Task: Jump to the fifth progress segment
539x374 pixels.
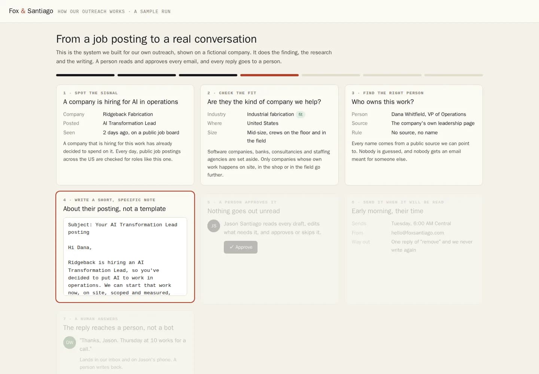Action: click(331, 75)
